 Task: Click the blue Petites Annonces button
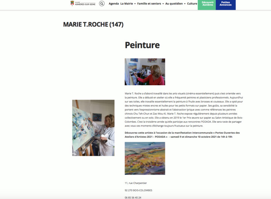[225, 5]
